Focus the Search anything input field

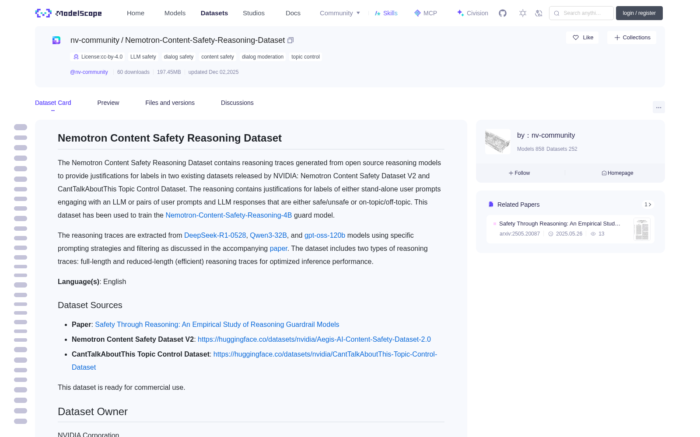pyautogui.click(x=581, y=13)
